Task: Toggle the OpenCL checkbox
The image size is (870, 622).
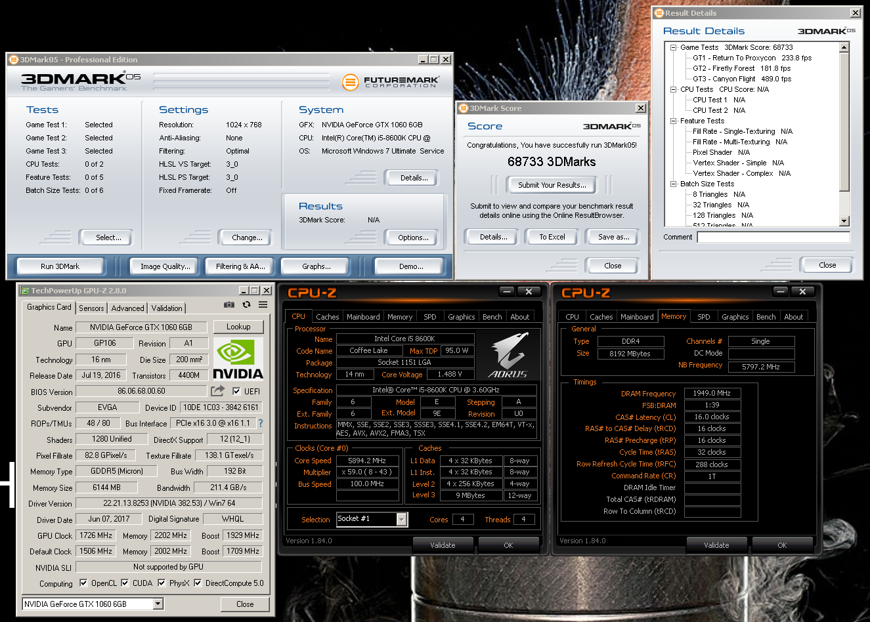Action: pyautogui.click(x=83, y=583)
